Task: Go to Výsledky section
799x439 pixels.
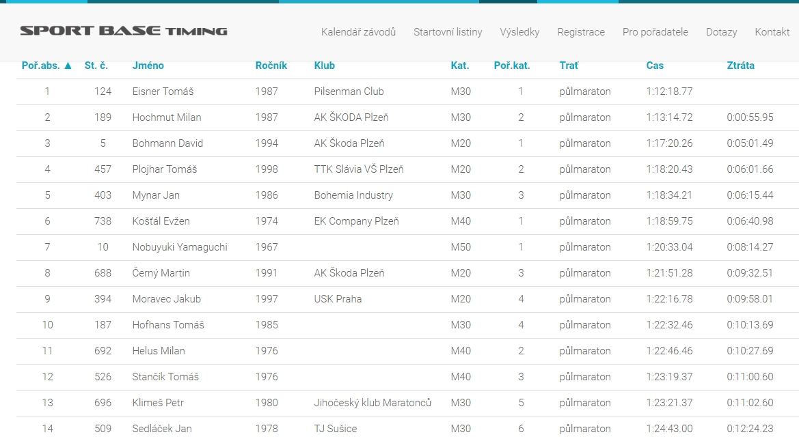Action: (519, 32)
